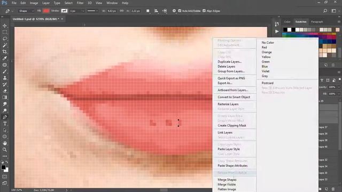This screenshot has width=342, height=192.
Task: Toggle link width and height icon
Action: click(122, 11)
